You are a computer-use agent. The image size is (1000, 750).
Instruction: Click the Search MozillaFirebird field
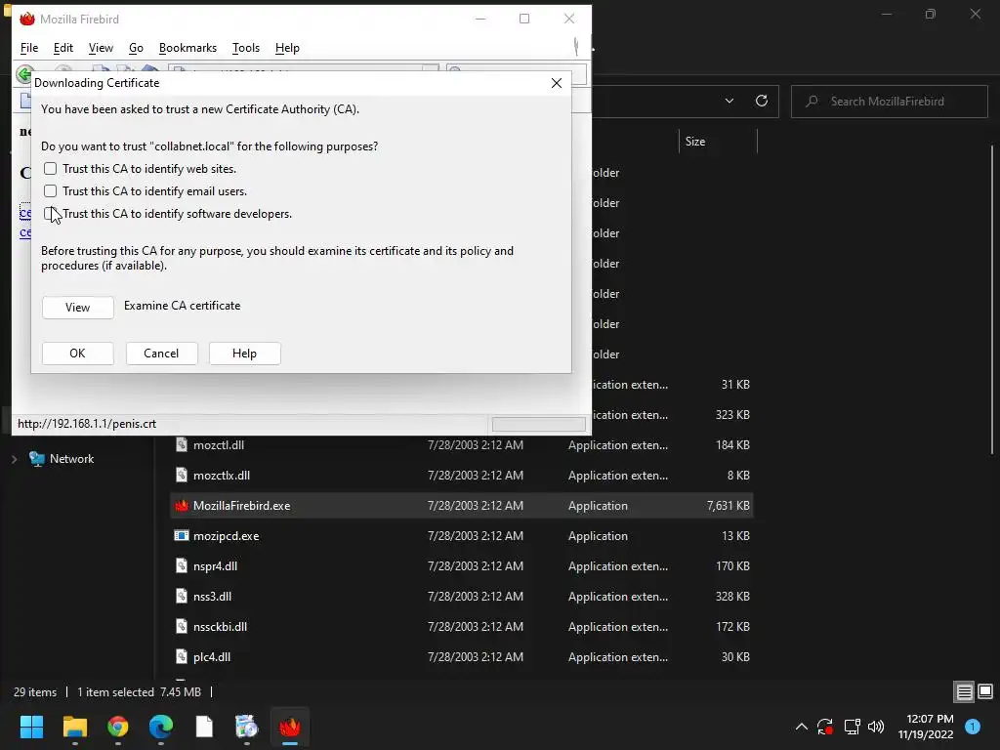[889, 102]
